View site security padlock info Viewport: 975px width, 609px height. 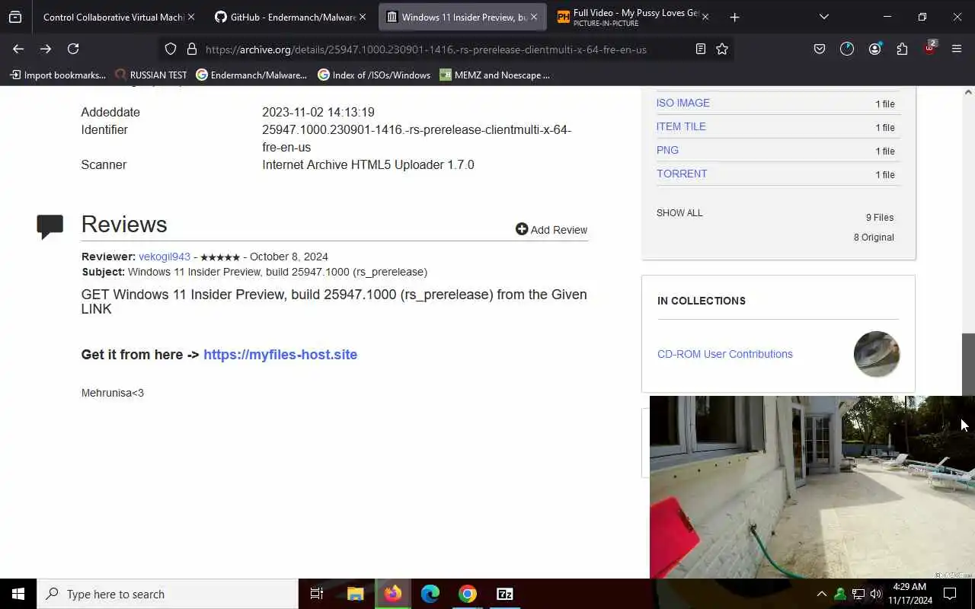192,49
